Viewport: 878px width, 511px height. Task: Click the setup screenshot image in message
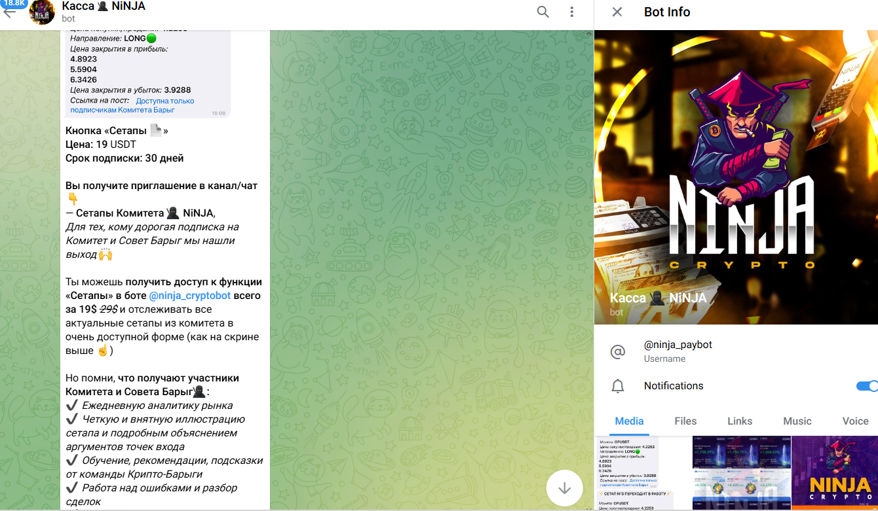click(148, 73)
